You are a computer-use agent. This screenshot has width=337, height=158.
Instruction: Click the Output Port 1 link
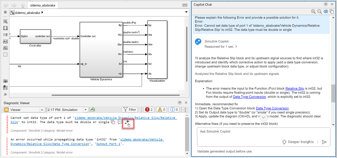click(108, 144)
